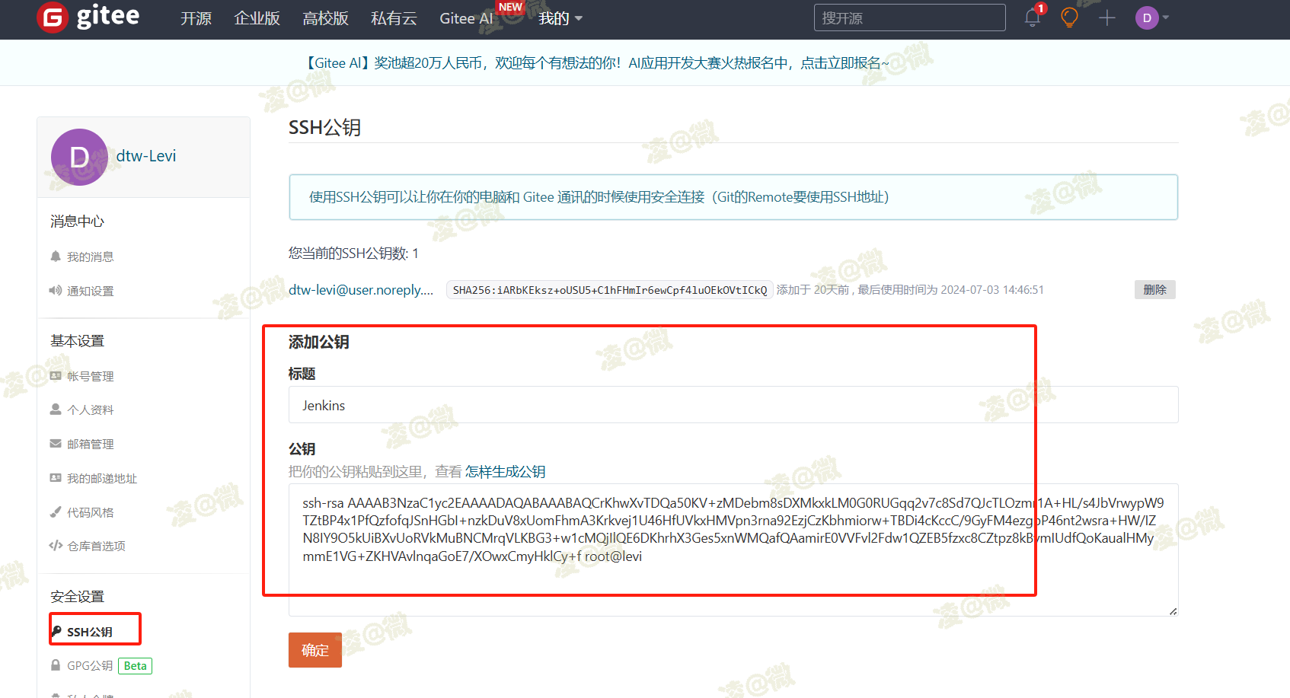Open 个人资料 in sidebar
Viewport: 1290px width, 698px height.
(x=90, y=410)
